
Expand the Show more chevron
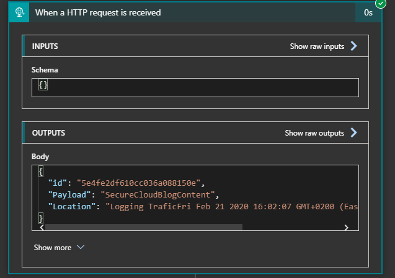coord(80,248)
